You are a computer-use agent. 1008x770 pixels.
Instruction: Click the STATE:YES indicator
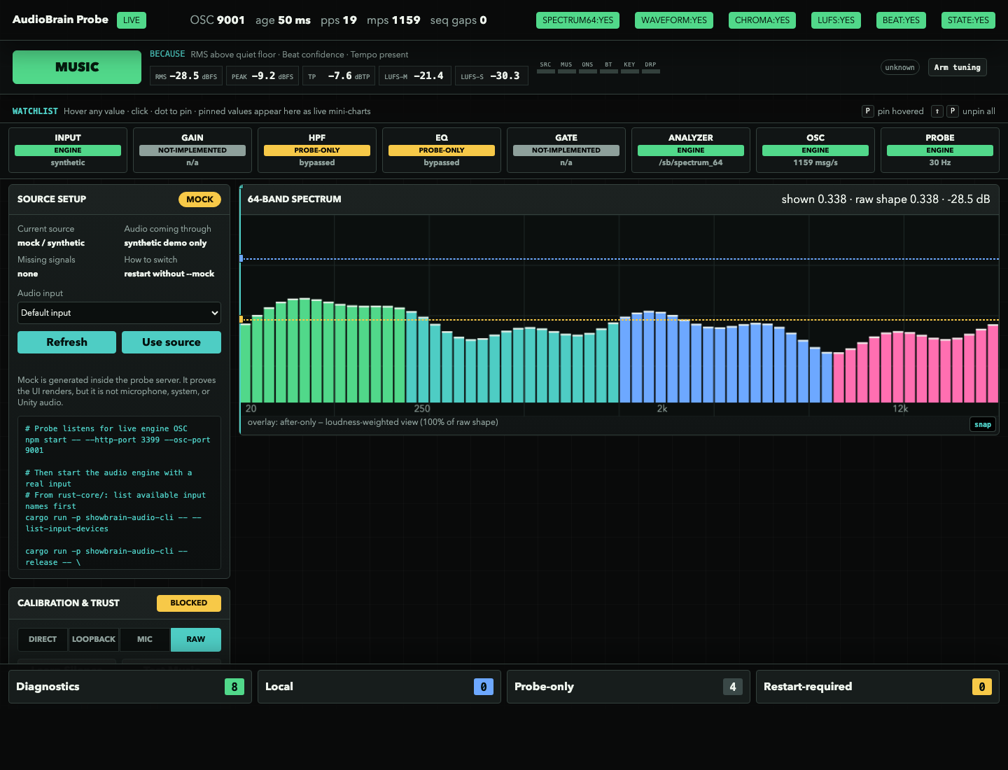pyautogui.click(x=968, y=20)
